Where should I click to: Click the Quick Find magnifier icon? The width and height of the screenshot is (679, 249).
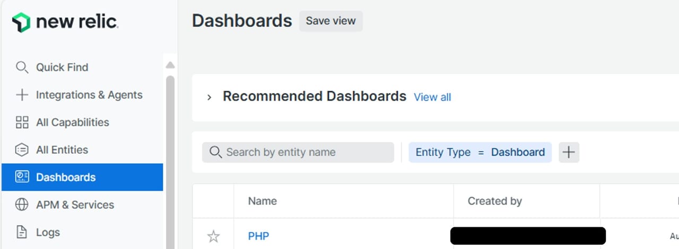tap(22, 67)
